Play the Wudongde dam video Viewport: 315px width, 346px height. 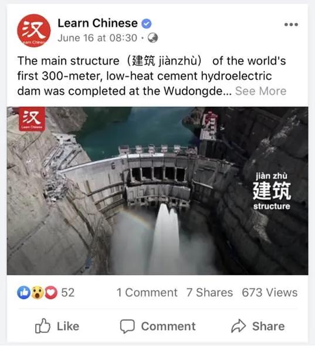(157, 191)
